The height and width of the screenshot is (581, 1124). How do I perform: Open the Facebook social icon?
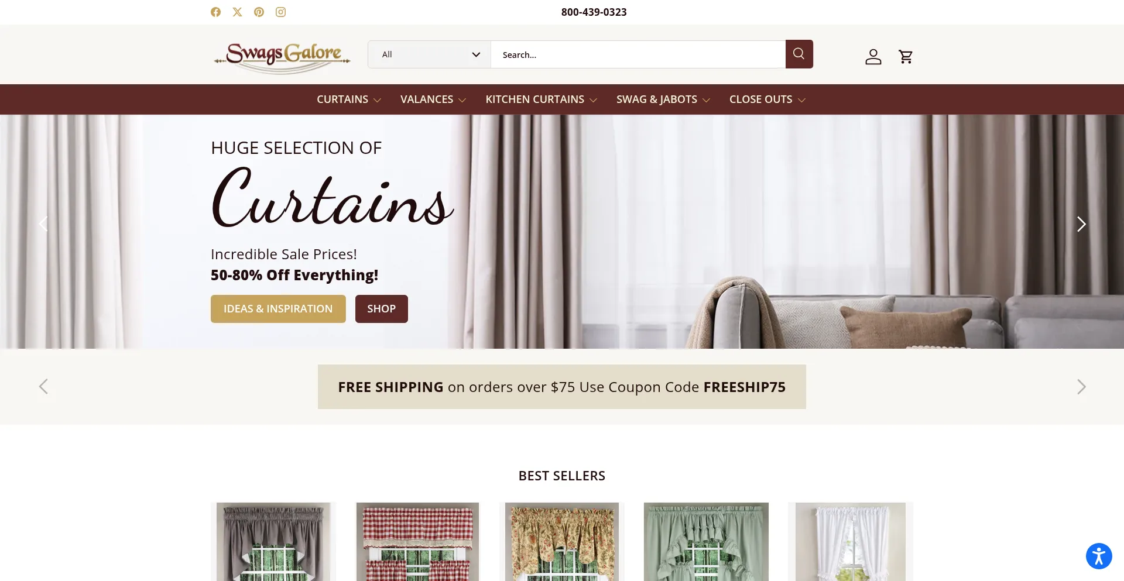tap(215, 12)
